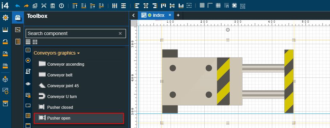The height and width of the screenshot is (128, 330).
Task: Collapse the Conveyors graphics category
Action: pyautogui.click(x=57, y=53)
